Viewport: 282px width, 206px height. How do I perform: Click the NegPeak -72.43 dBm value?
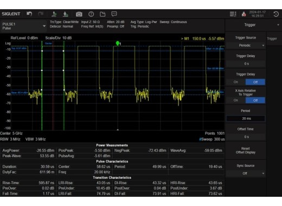point(157,151)
